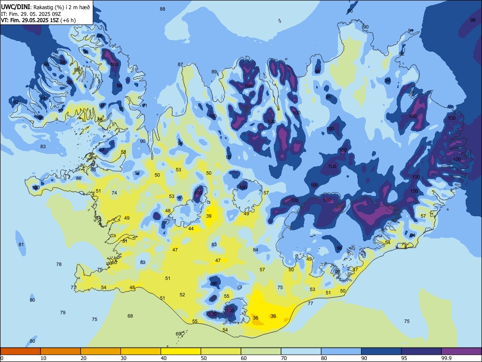
Task: Select the orange 10–20 legend swatch
Action: 61,351
